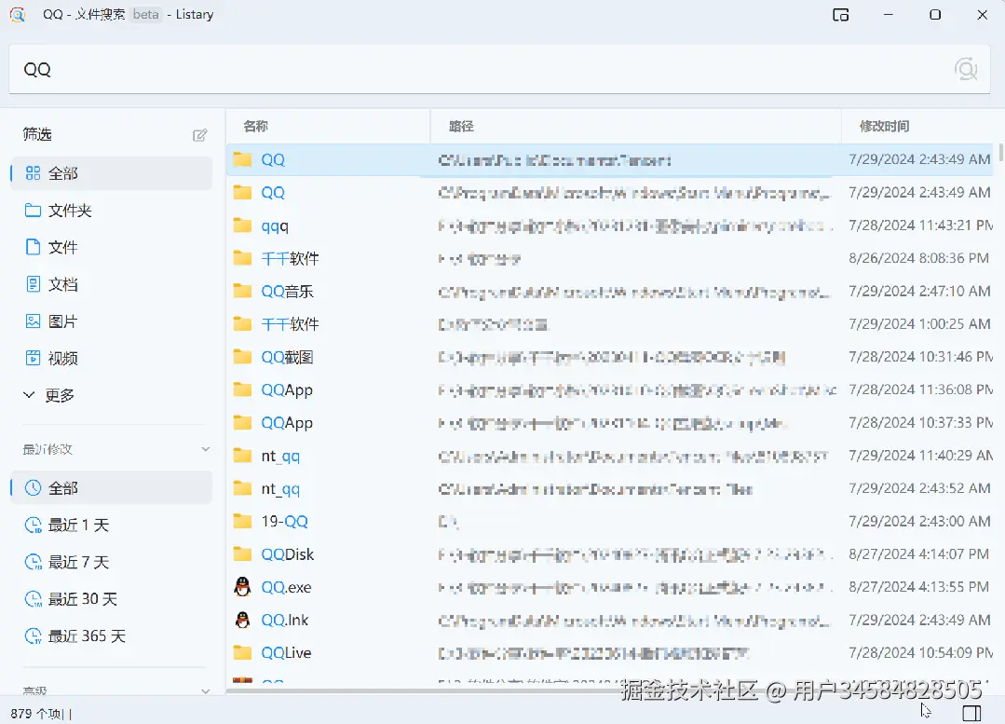Select the QQLive folder name
The height and width of the screenshot is (724, 1005).
286,653
